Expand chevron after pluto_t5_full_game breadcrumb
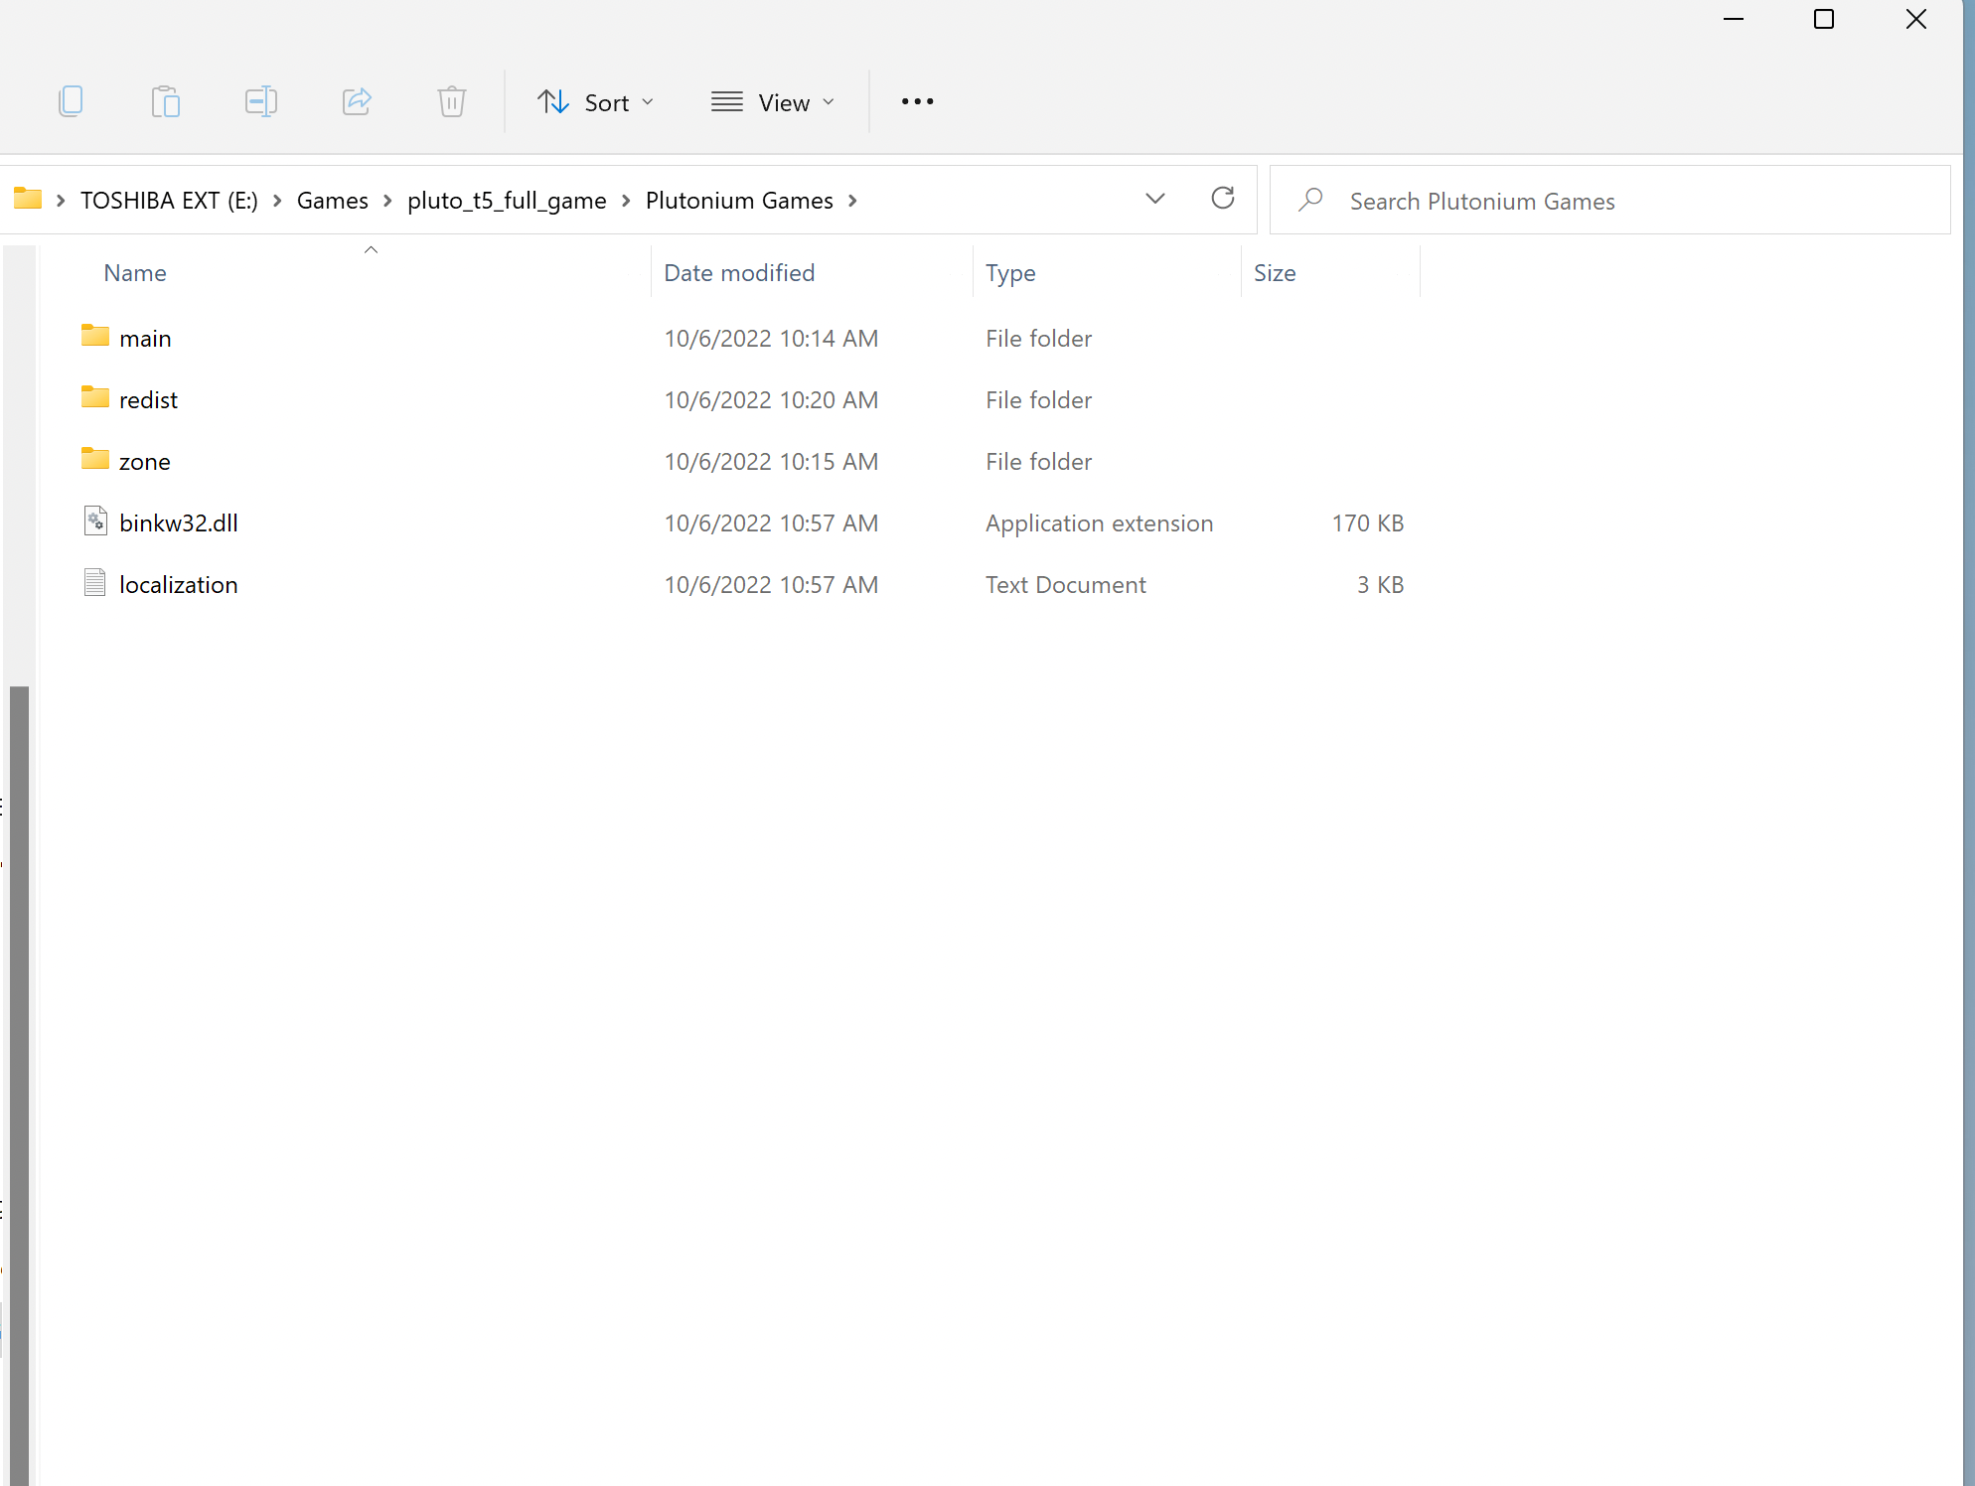The width and height of the screenshot is (1975, 1486). pyautogui.click(x=626, y=201)
